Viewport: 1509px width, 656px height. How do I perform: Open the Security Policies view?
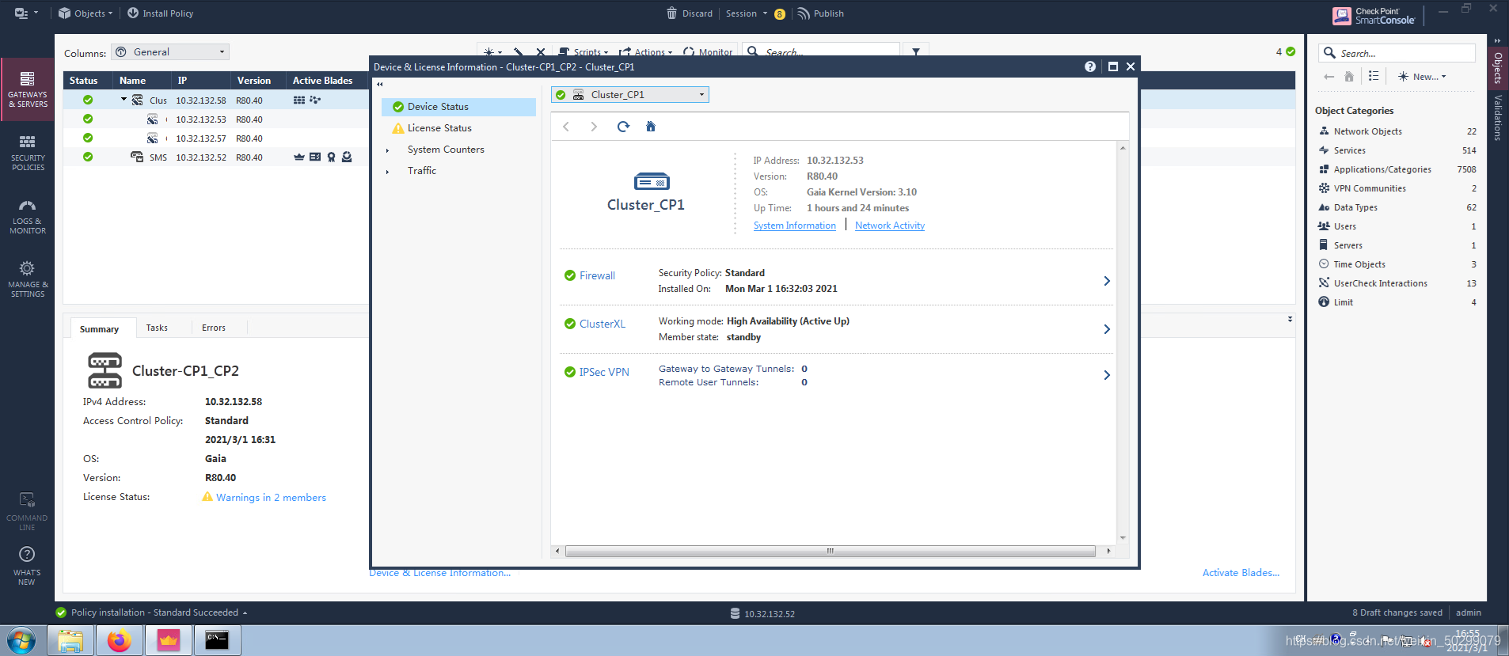[28, 153]
